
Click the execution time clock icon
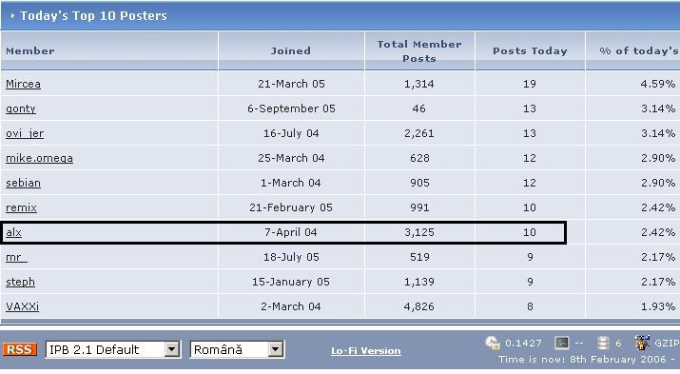click(x=493, y=343)
